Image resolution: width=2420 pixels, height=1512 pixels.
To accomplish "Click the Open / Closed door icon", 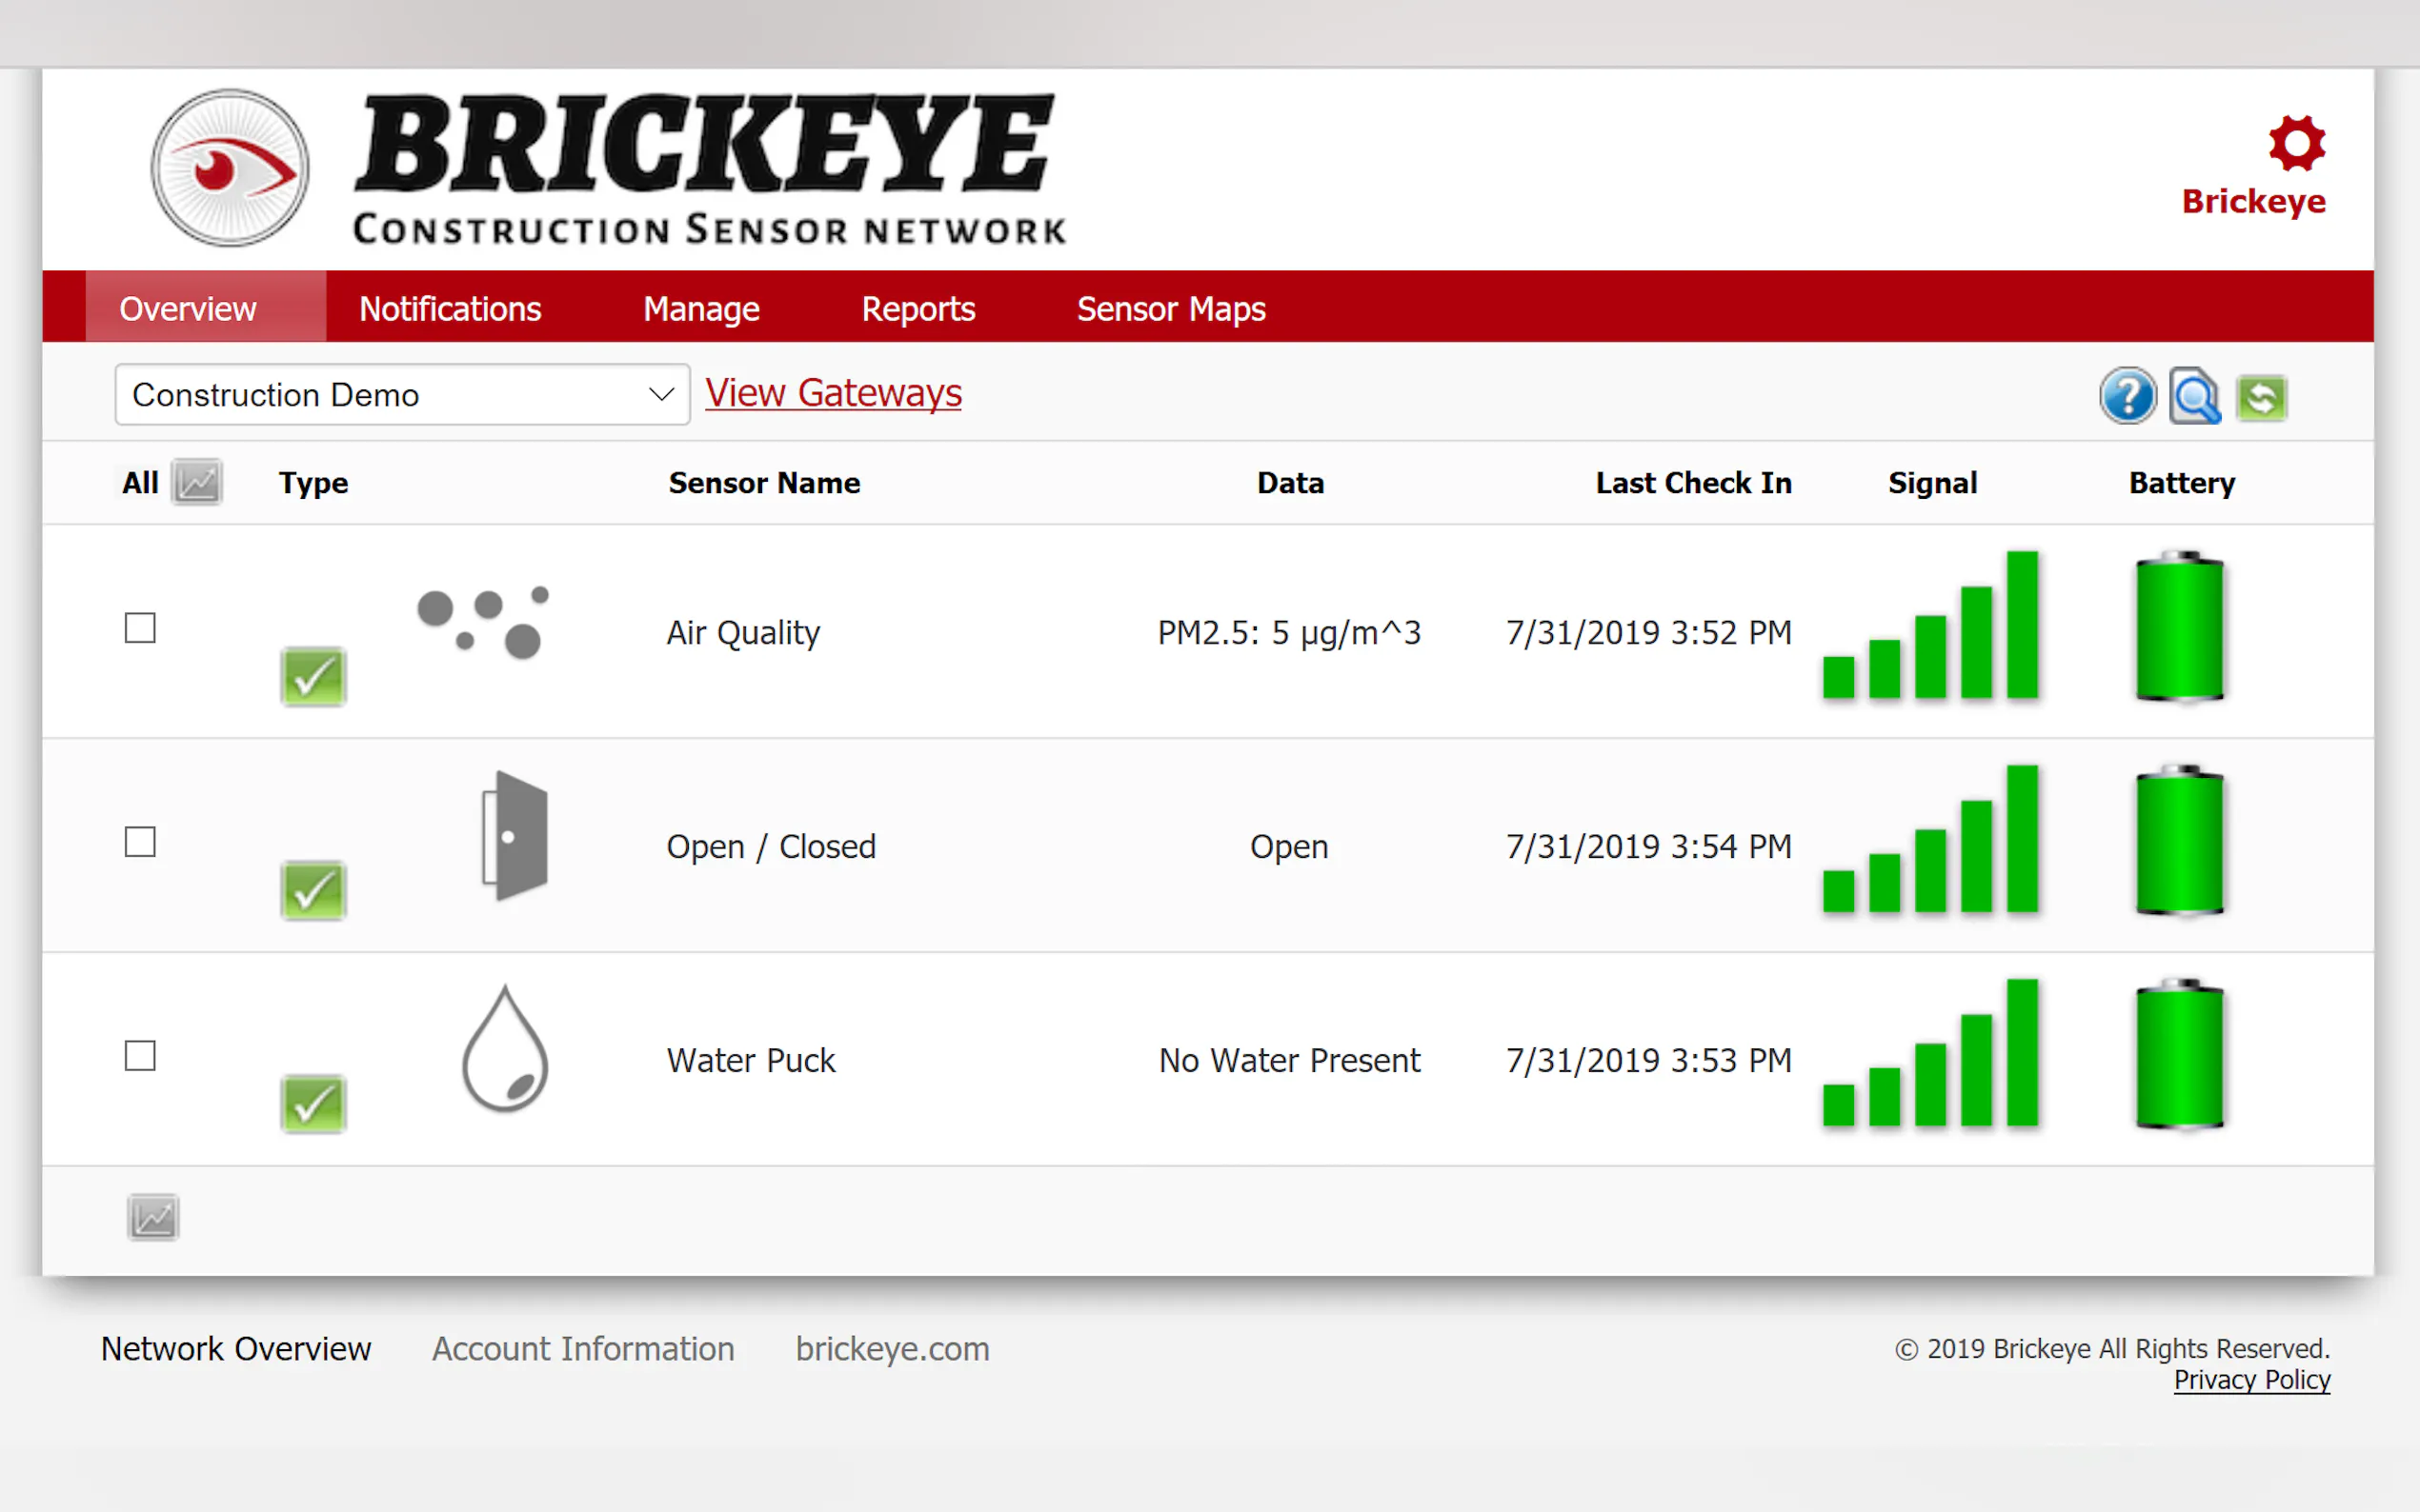I will [514, 835].
